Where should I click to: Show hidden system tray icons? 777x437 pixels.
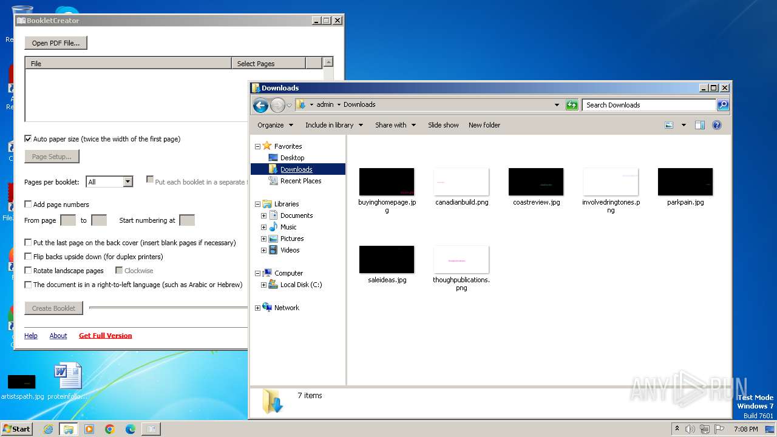pyautogui.click(x=677, y=429)
